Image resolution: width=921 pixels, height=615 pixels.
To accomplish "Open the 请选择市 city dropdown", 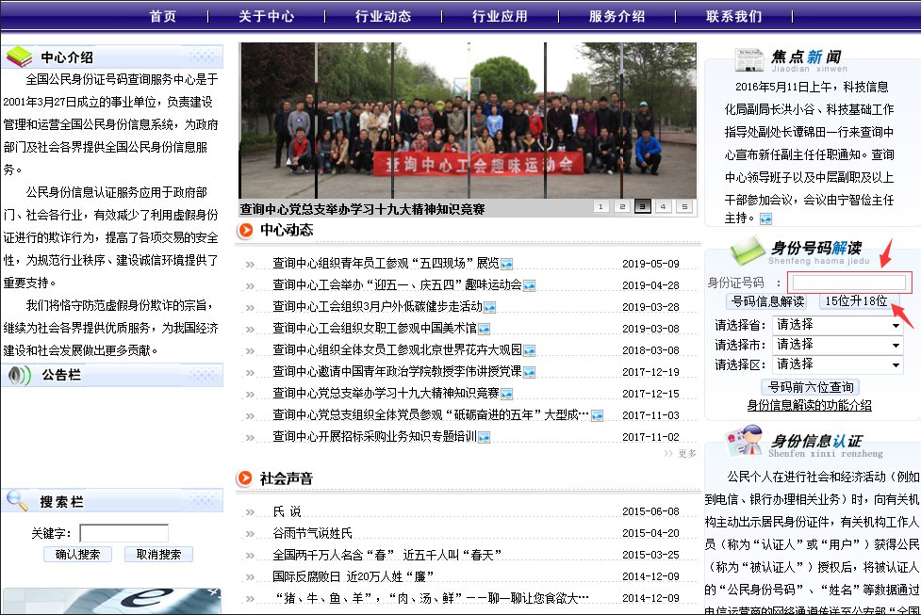I will pos(837,345).
